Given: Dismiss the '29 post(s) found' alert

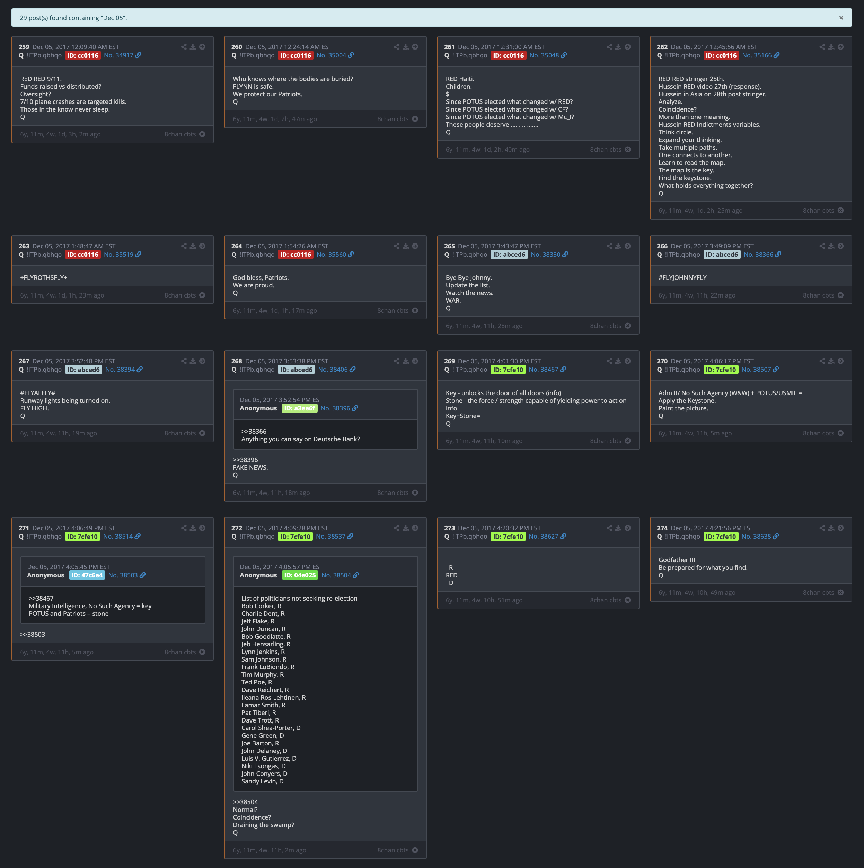Looking at the screenshot, I should pyautogui.click(x=841, y=18).
